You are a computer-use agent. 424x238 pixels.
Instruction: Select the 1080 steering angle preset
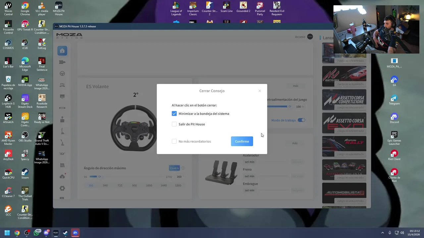coord(149,185)
